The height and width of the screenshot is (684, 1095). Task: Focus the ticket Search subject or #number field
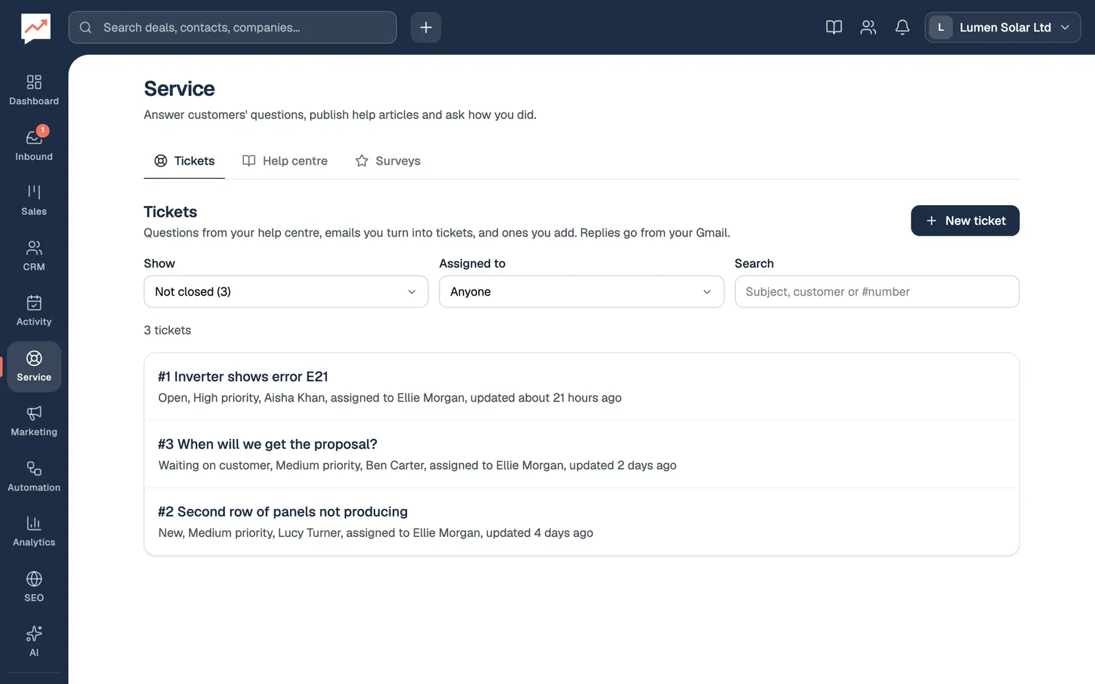coord(877,291)
